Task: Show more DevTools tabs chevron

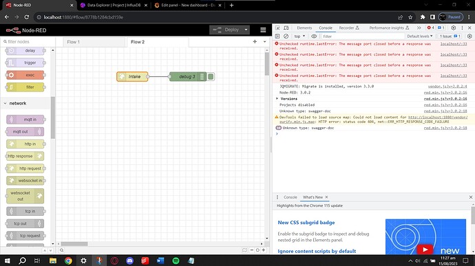Action: tap(419, 28)
